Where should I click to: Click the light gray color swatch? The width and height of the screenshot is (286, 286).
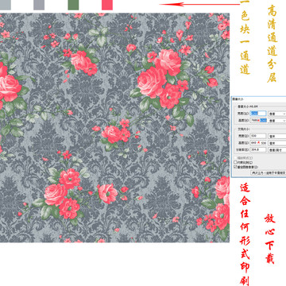6,5
